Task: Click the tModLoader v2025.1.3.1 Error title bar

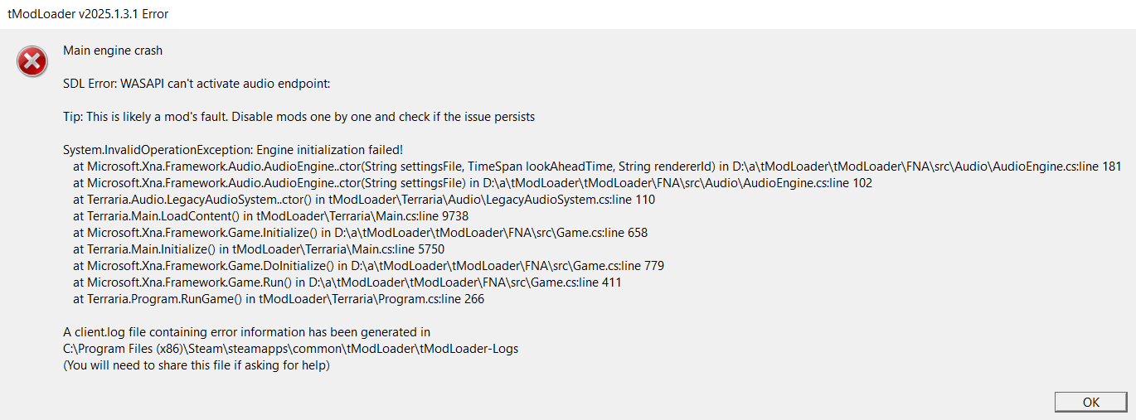Action: (88, 14)
